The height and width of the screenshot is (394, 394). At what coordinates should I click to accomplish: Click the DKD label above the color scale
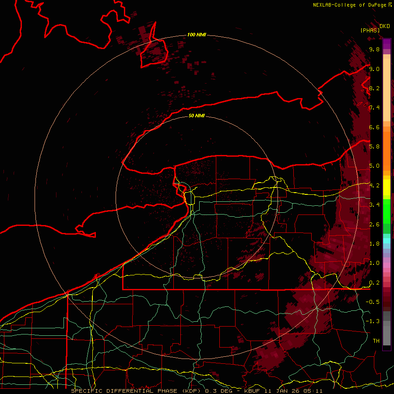[384, 26]
